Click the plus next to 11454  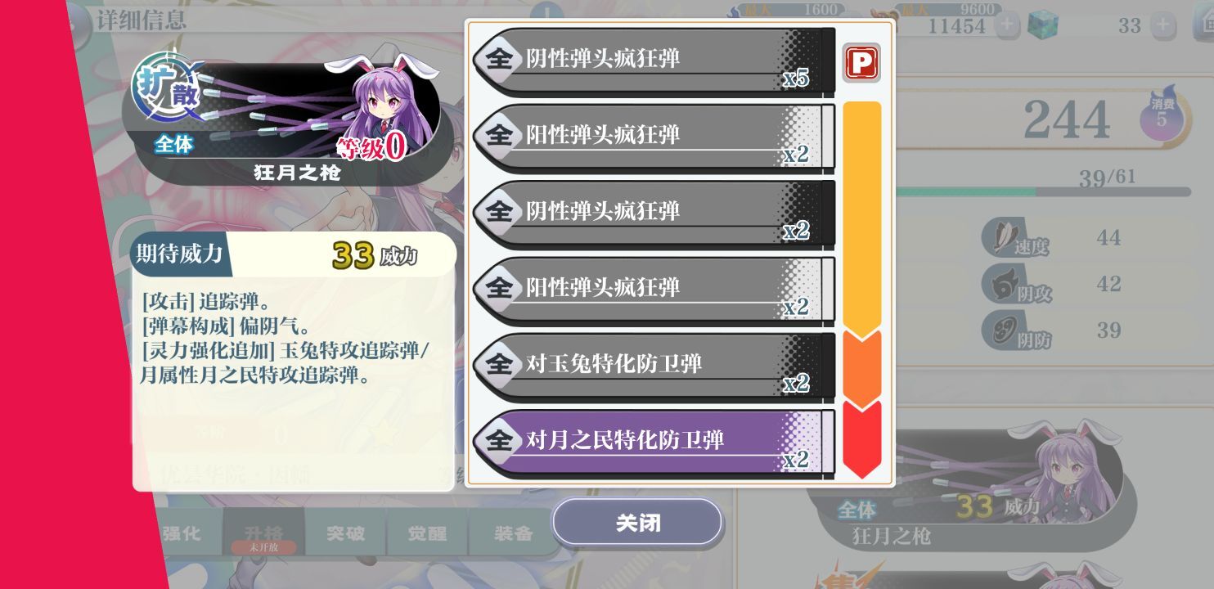[x=1006, y=25]
